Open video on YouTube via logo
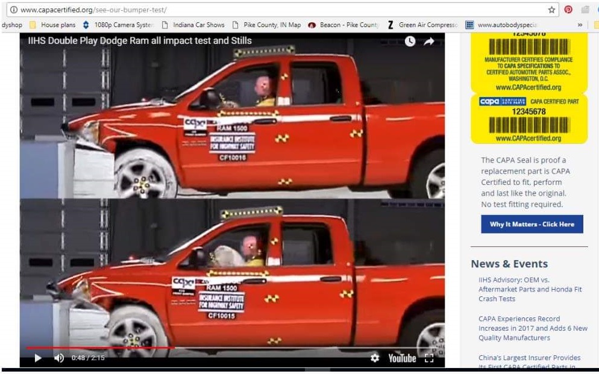The width and height of the screenshot is (599, 374). [402, 358]
